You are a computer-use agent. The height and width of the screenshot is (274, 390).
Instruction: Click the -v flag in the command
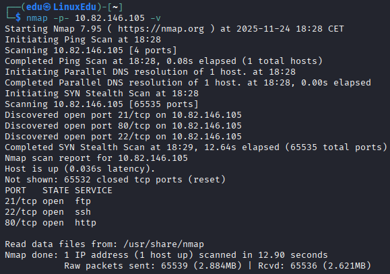(156, 18)
